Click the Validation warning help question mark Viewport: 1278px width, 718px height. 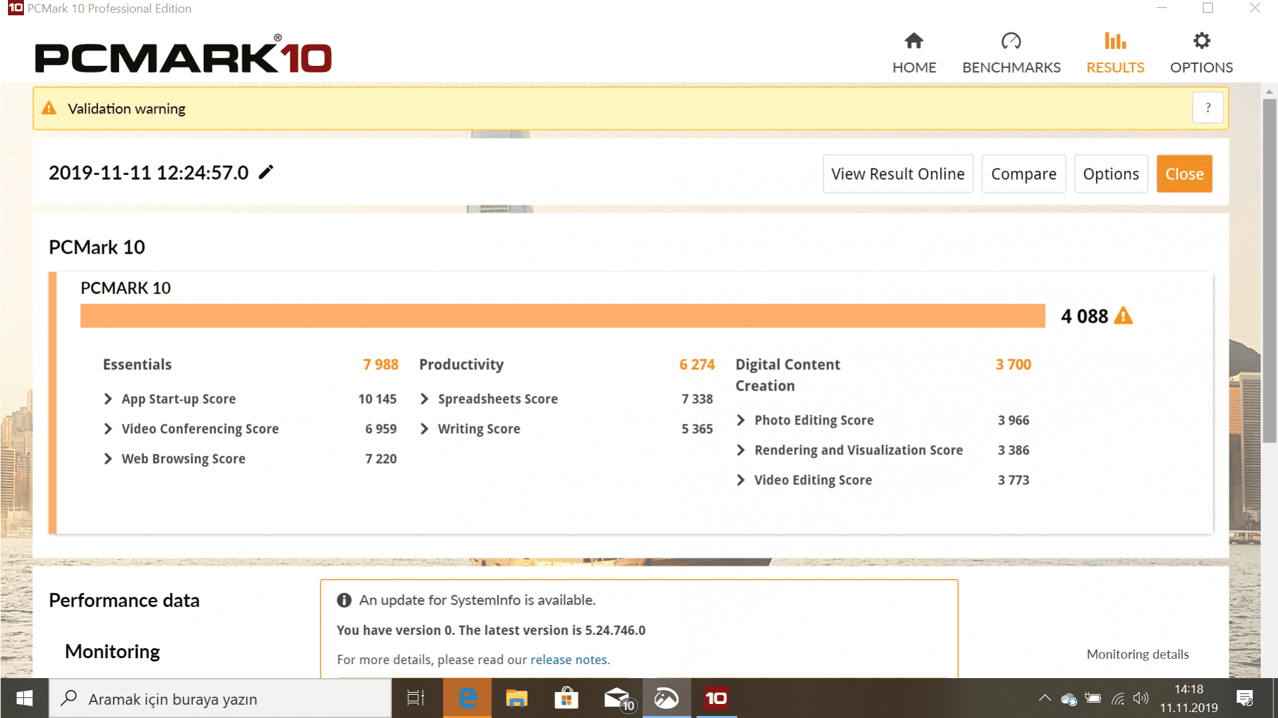(x=1207, y=108)
